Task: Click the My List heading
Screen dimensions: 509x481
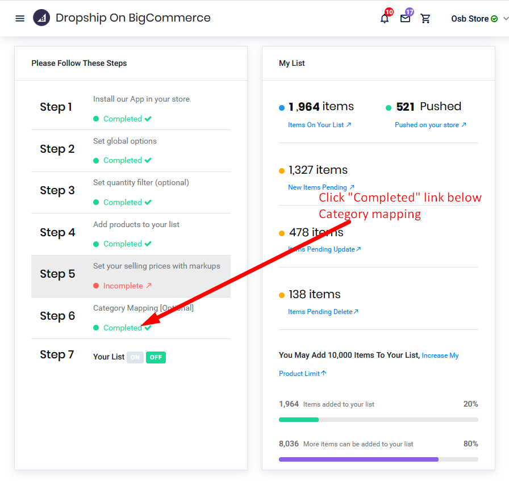Action: coord(292,63)
